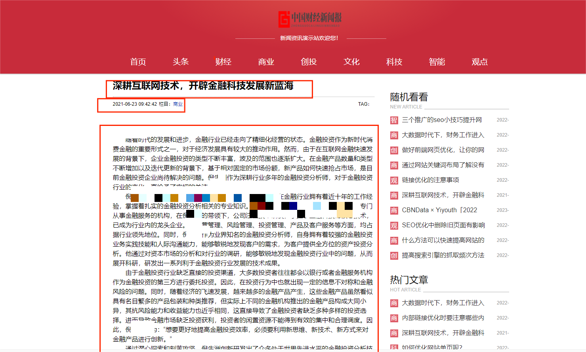Open random article 三个推广的seo小技巧提升网
This screenshot has width=586, height=352.
point(442,120)
